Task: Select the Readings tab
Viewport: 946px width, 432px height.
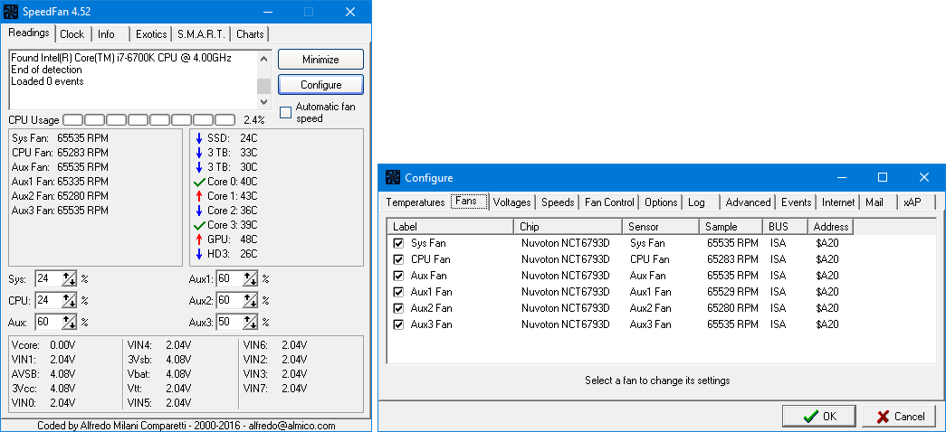Action: coord(29,33)
